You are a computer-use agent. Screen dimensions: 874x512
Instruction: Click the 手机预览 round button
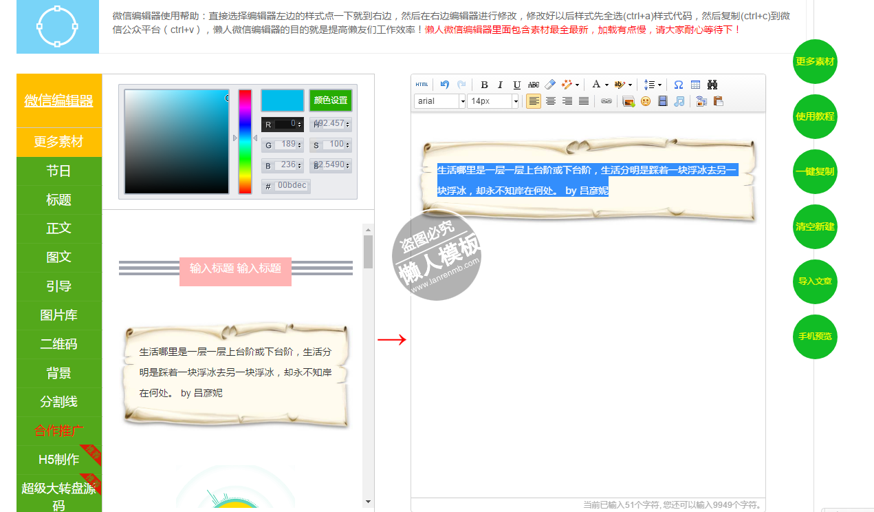coord(815,337)
